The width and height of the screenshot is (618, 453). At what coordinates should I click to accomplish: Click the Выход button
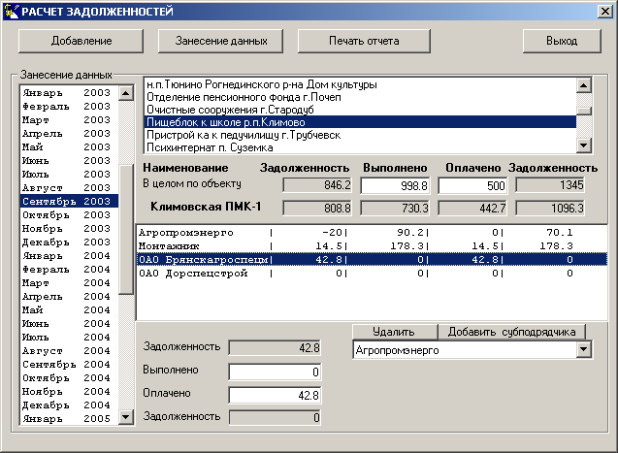(x=562, y=41)
